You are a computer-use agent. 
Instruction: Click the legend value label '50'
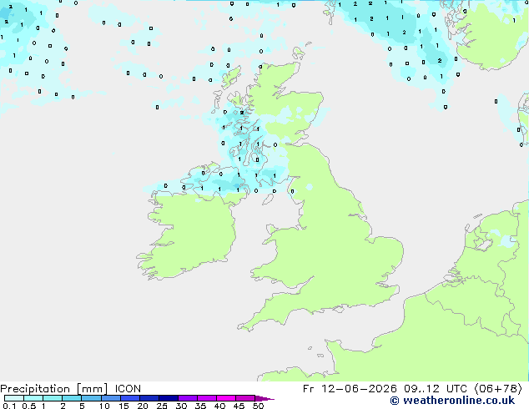(x=259, y=406)
